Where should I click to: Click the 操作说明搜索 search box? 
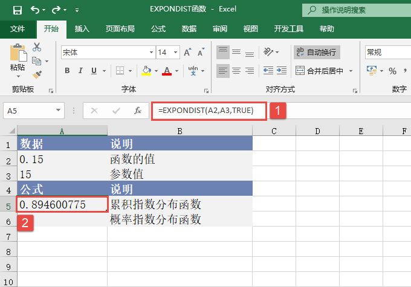click(357, 10)
